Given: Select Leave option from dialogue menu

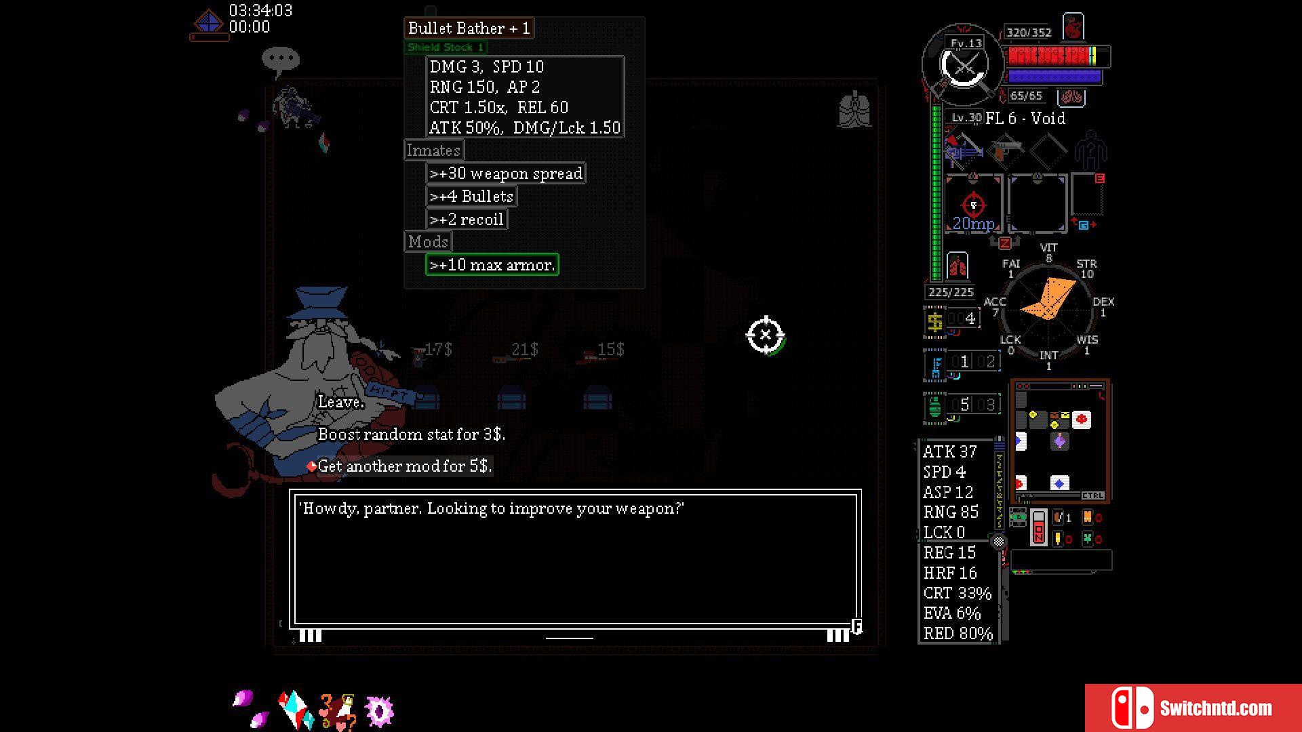Looking at the screenshot, I should pos(340,401).
